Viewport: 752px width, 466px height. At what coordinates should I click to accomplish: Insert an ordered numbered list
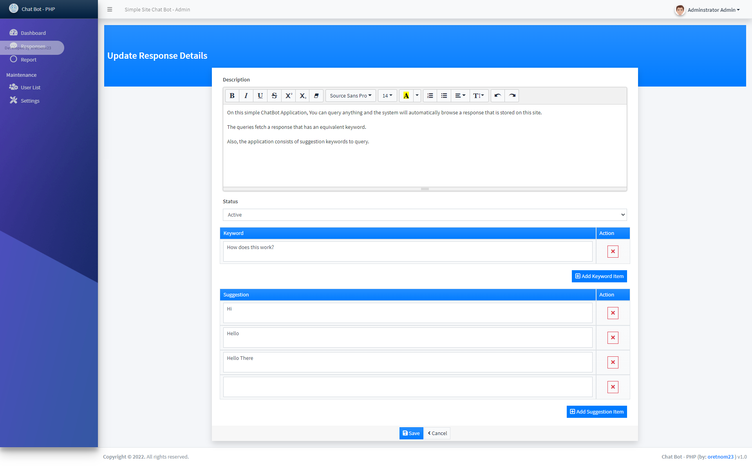click(430, 96)
